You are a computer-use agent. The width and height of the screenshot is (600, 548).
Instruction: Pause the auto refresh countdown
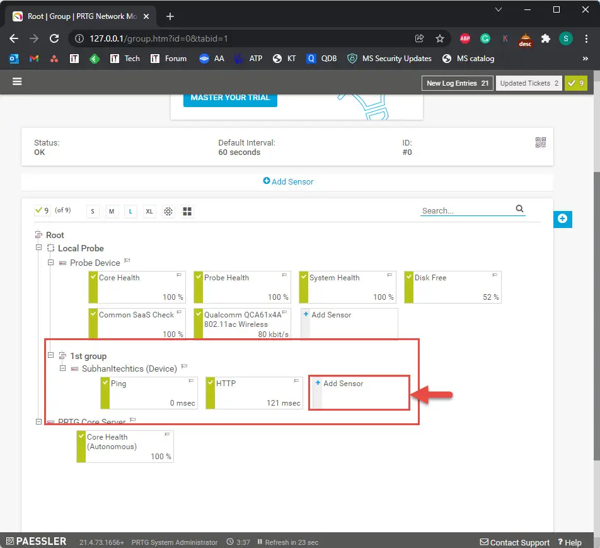click(260, 542)
